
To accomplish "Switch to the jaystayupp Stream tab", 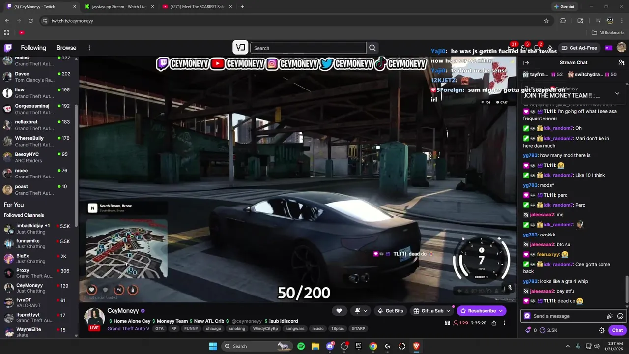I will (119, 7).
